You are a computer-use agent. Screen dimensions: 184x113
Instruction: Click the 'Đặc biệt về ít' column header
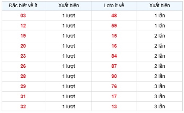click(x=23, y=6)
